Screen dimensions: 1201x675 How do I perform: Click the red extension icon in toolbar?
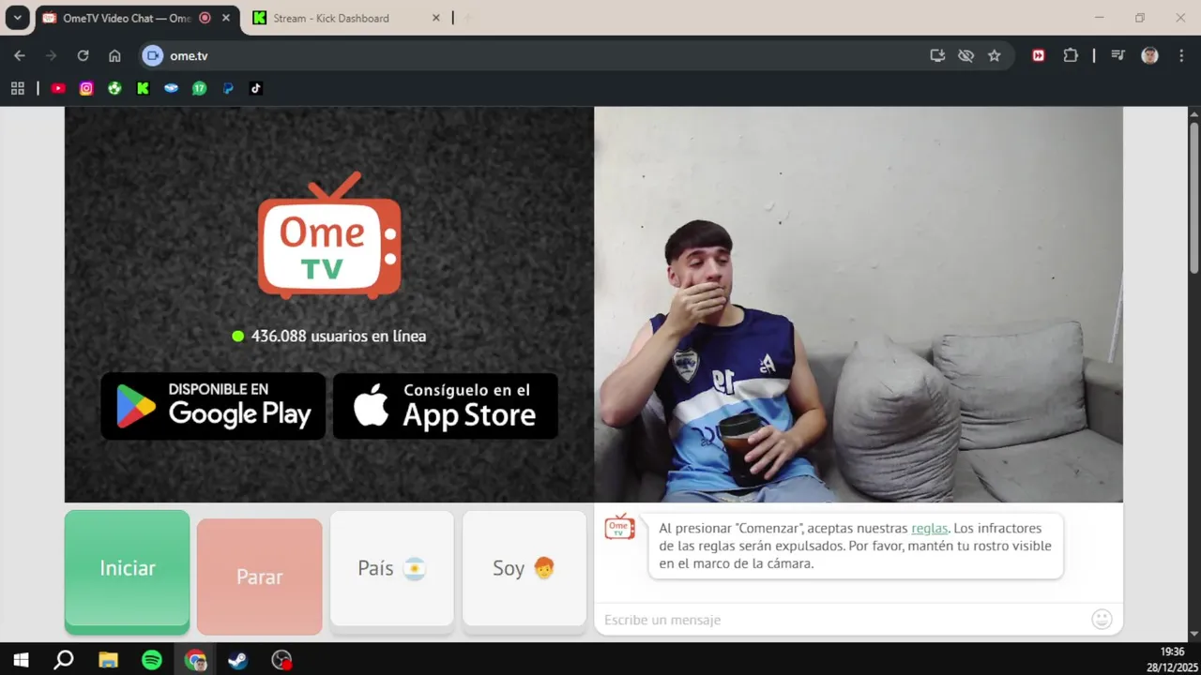(x=1039, y=55)
